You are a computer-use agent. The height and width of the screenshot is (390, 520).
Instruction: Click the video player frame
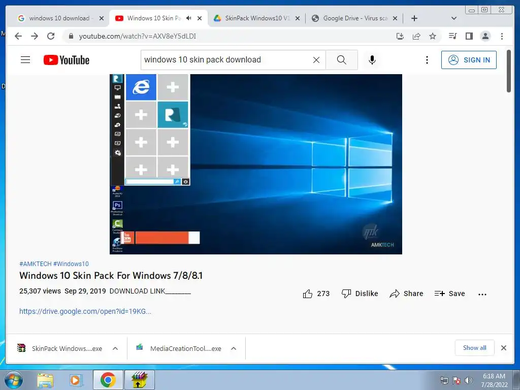256,164
